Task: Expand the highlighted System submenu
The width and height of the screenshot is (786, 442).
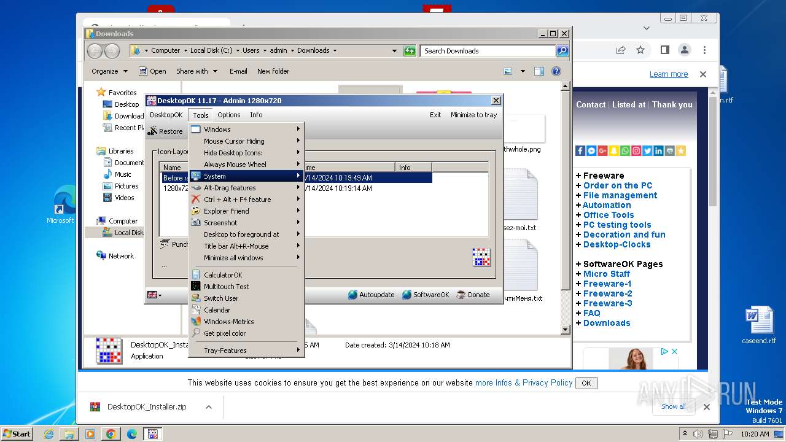Action: pos(247,176)
